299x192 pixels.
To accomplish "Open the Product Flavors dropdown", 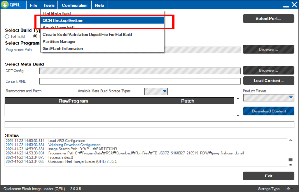I will pos(268,97).
